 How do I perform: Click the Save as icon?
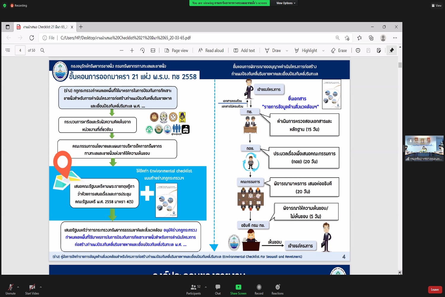(379, 50)
